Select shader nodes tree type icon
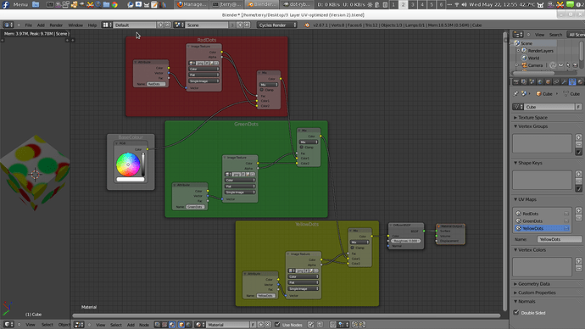Image resolution: width=585 pixels, height=329 pixels. pyautogui.click(x=171, y=325)
